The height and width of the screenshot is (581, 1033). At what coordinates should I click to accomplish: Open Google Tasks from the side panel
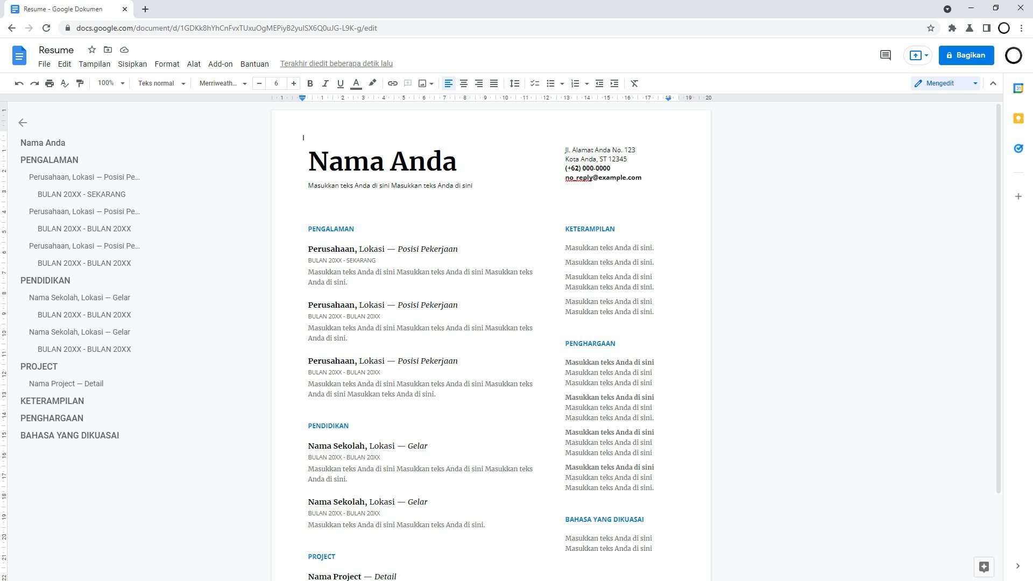tap(1018, 148)
